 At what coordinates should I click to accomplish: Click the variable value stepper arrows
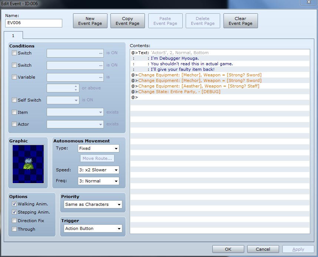pyautogui.click(x=76, y=88)
